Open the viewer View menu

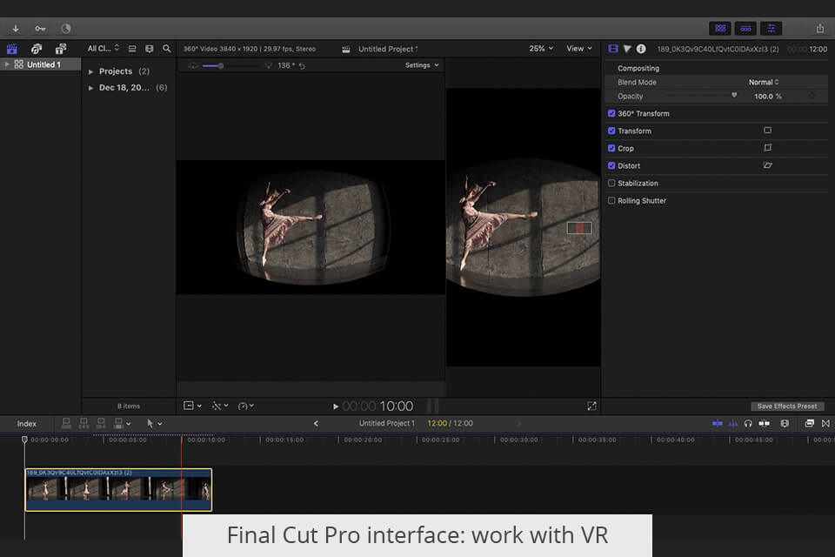[x=579, y=49]
